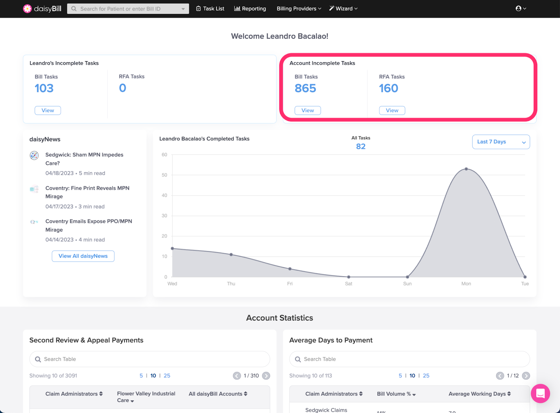Image resolution: width=560 pixels, height=413 pixels.
Task: Click the Friday data point on chart
Action: [290, 269]
